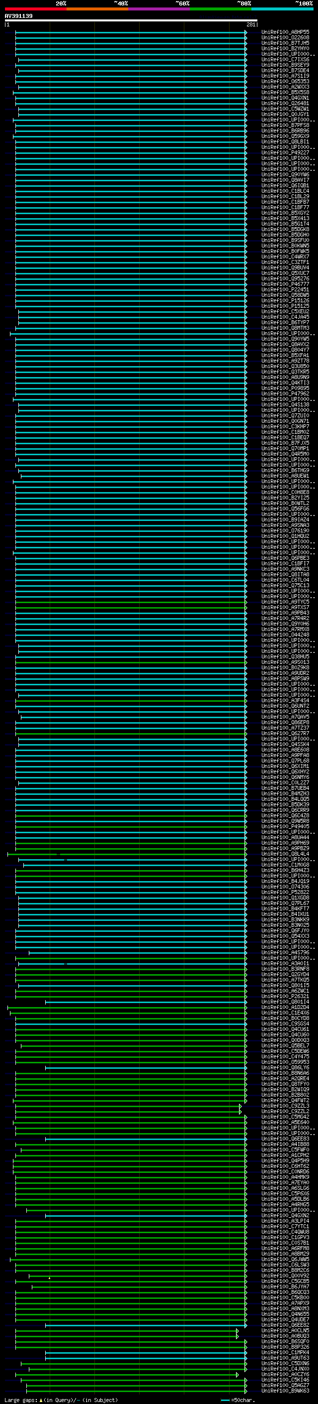The height and width of the screenshot is (1404, 318).
Task: Select hit label UniRef100_Q4GXN1
Action: coord(285,98)
